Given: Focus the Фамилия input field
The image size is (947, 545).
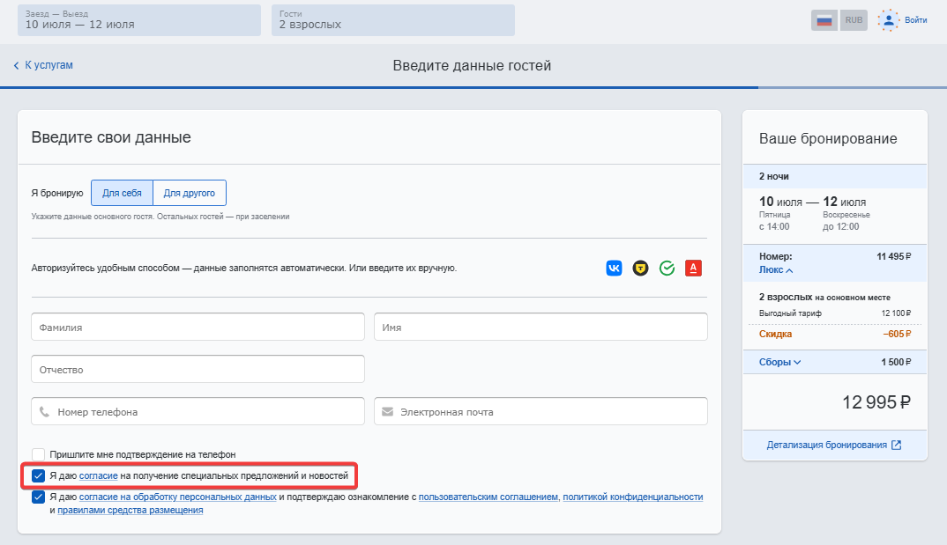Looking at the screenshot, I should (x=198, y=327).
